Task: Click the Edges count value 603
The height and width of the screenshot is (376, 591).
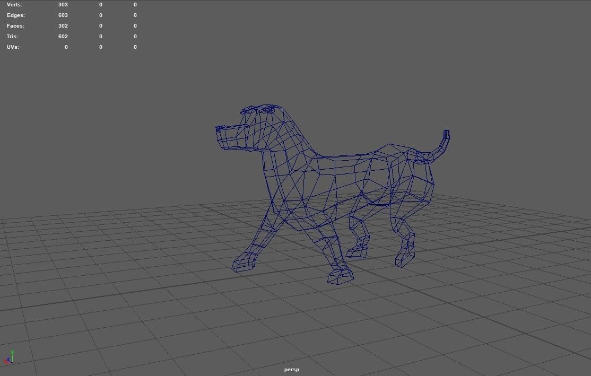Action: (x=63, y=15)
